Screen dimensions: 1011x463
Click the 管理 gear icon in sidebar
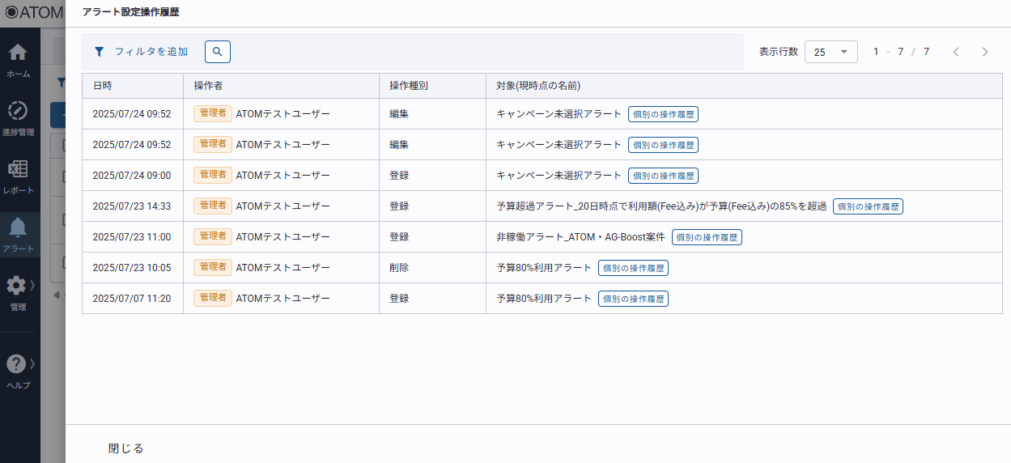[x=16, y=286]
